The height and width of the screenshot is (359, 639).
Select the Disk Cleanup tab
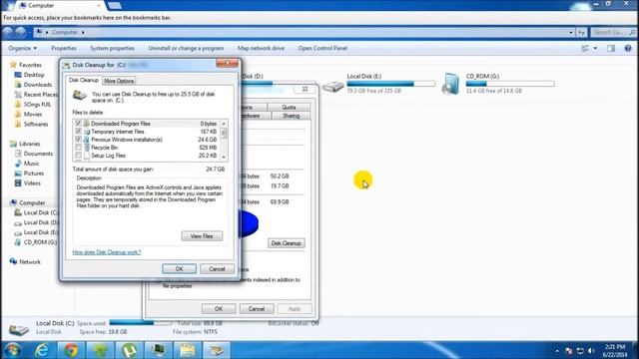tap(84, 80)
